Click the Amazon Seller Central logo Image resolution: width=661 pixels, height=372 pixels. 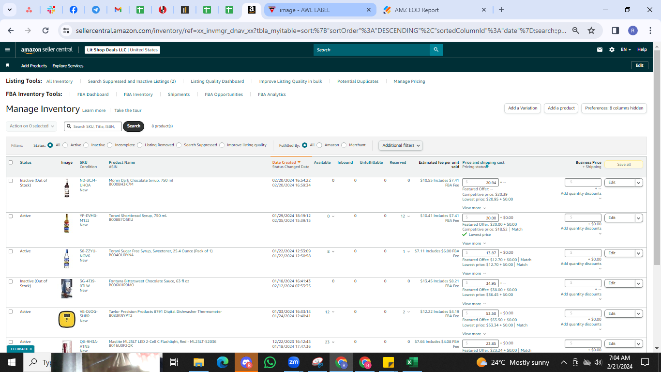pyautogui.click(x=47, y=49)
